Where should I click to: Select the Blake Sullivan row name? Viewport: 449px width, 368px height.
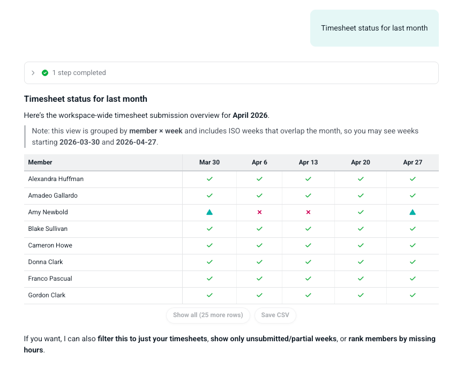coord(48,229)
